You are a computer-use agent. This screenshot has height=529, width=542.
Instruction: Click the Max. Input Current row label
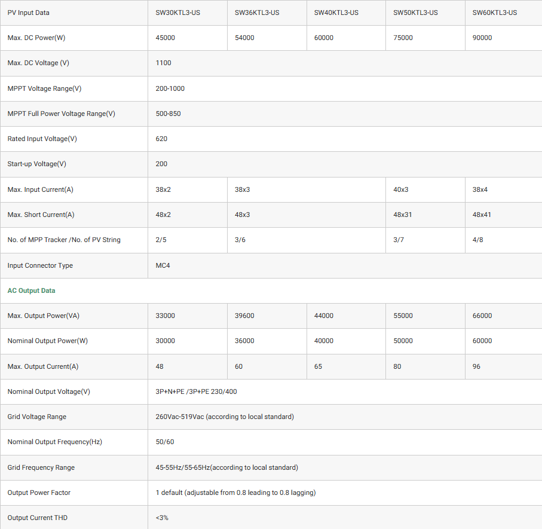click(x=40, y=189)
